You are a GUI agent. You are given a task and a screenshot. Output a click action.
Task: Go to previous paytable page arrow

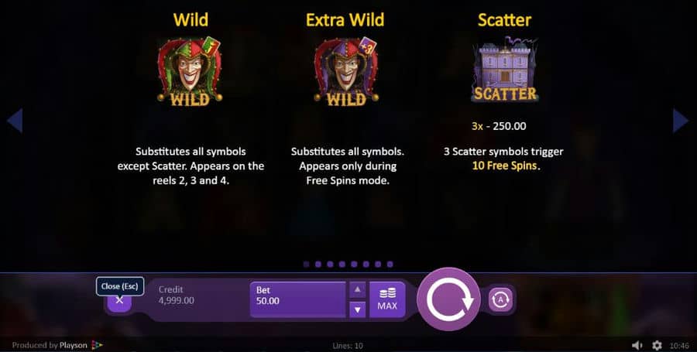click(x=15, y=120)
